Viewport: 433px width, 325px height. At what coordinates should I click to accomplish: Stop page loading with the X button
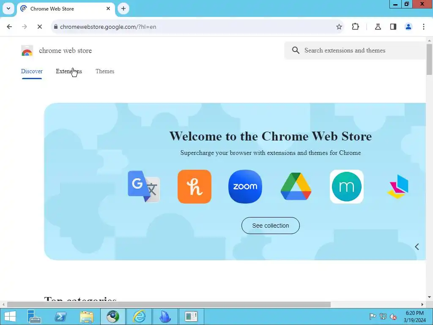point(39,27)
